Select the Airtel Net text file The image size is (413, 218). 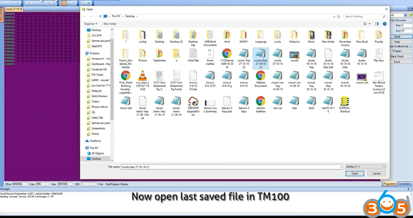[x=193, y=55]
